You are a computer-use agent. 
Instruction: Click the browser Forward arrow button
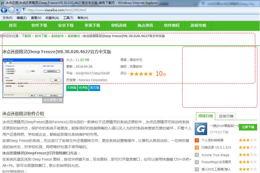coord(11,10)
